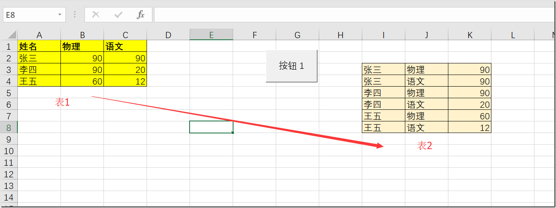556x208 pixels.
Task: Open the fx insert function dialog
Action: pyautogui.click(x=141, y=15)
